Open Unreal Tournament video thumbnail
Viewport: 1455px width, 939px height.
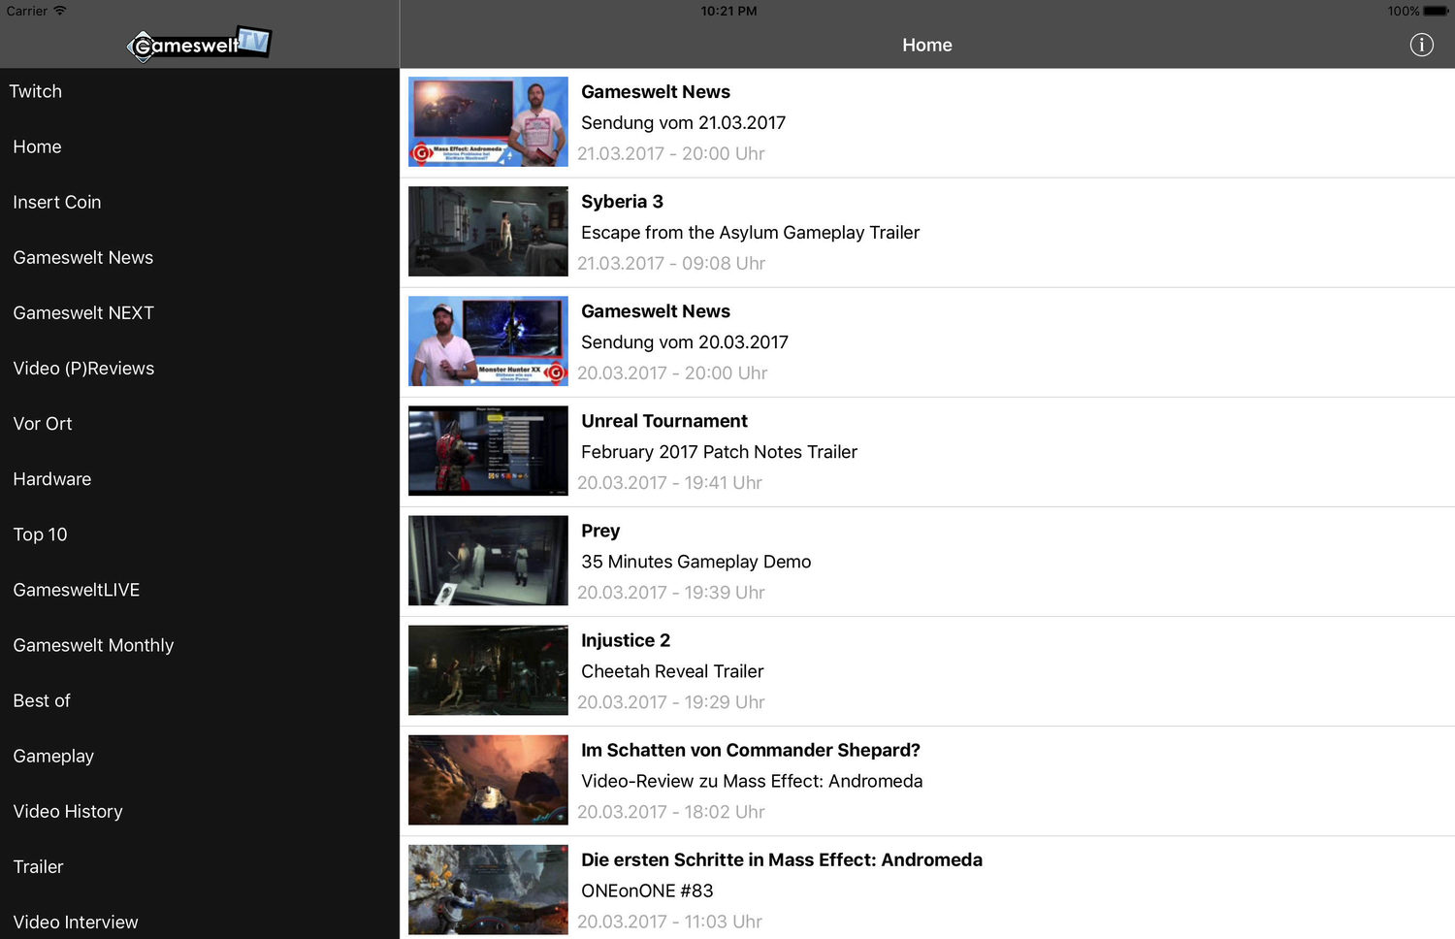coord(488,451)
